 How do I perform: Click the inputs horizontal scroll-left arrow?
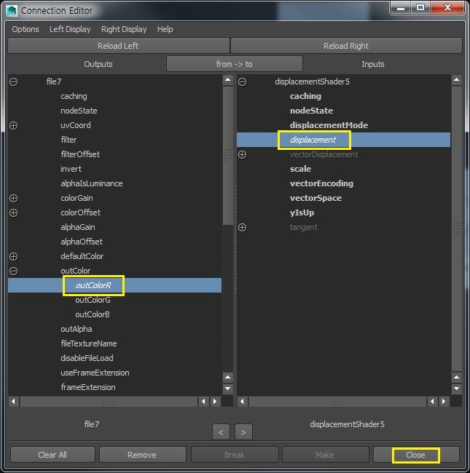242,402
